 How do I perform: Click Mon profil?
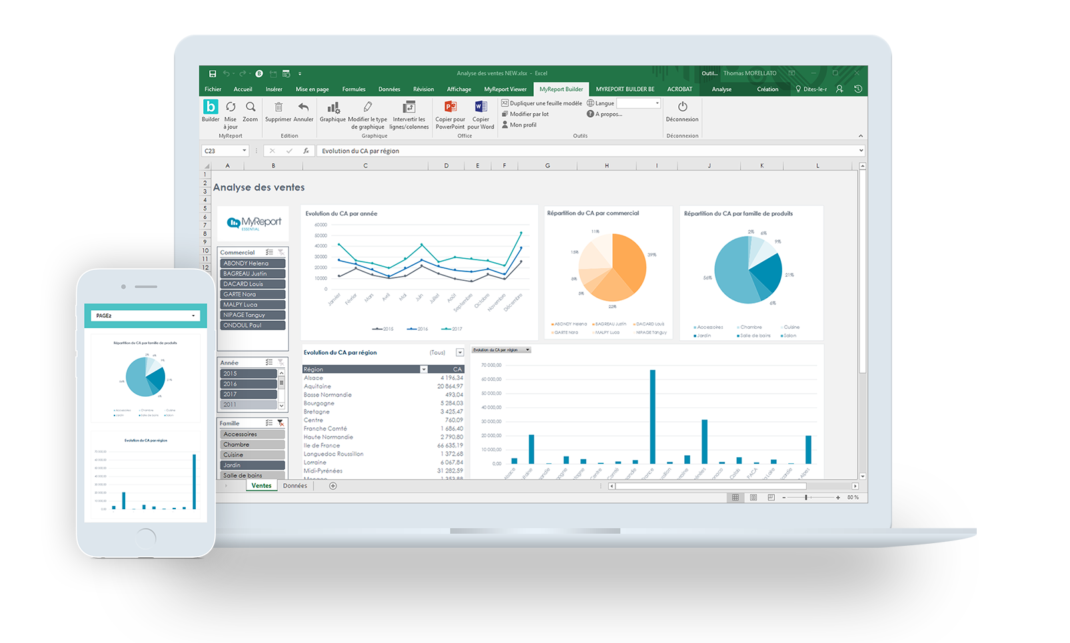point(518,124)
